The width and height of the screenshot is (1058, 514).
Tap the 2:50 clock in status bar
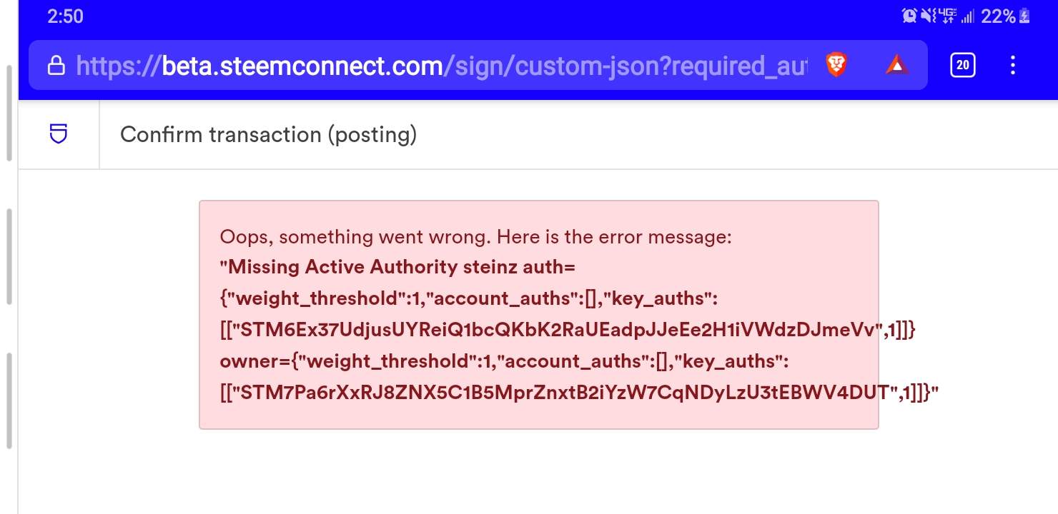click(65, 16)
